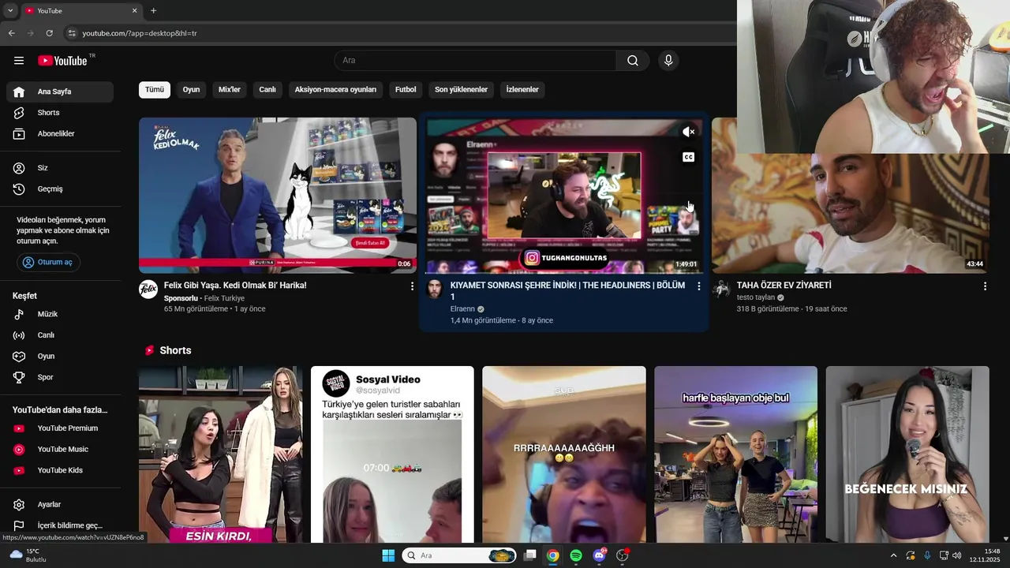The width and height of the screenshot is (1010, 568).
Task: Select the Canlı filter chip
Action: tap(267, 90)
